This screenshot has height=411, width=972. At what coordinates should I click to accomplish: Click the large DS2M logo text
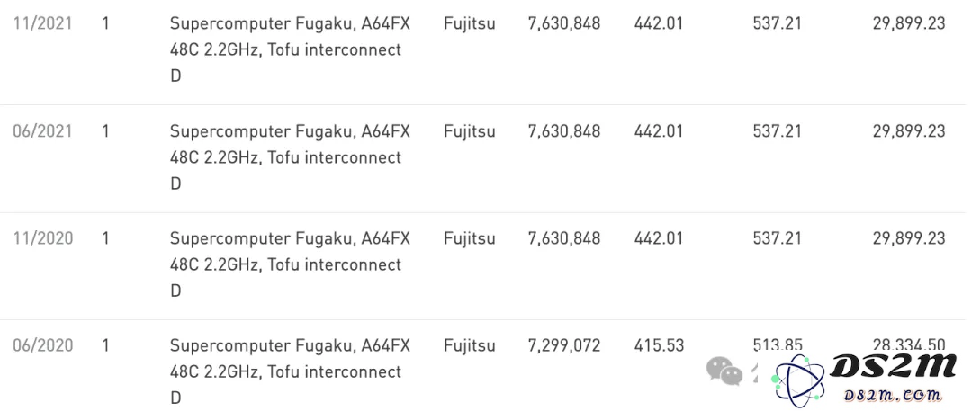pyautogui.click(x=894, y=366)
